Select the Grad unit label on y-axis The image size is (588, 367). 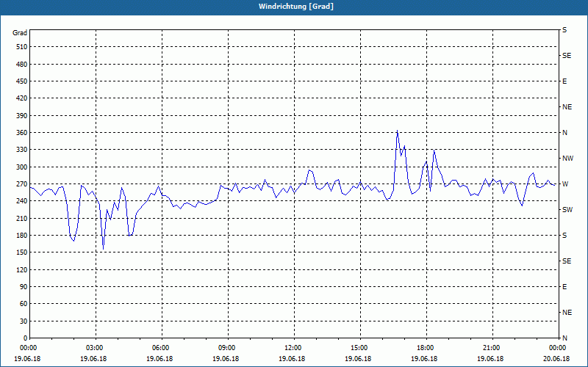pos(20,33)
